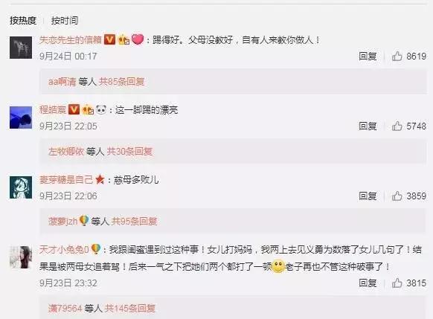The height and width of the screenshot is (319, 433).
Task: Expand the 共85条回复 thread
Action: (x=122, y=82)
